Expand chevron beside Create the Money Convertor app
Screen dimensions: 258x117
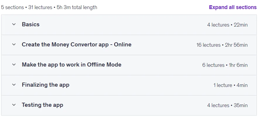pos(14,44)
